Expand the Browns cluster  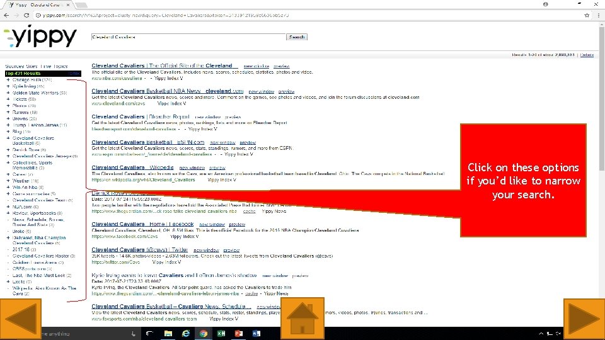8,119
